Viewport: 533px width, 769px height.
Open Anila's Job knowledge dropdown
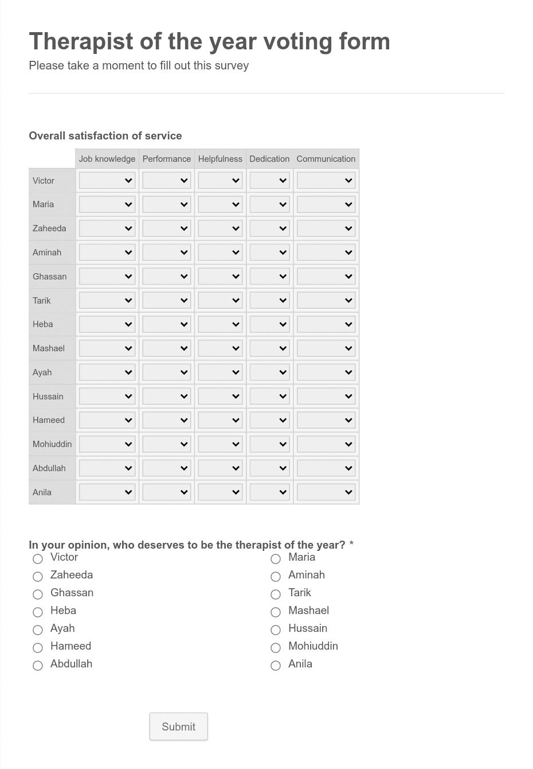[107, 492]
